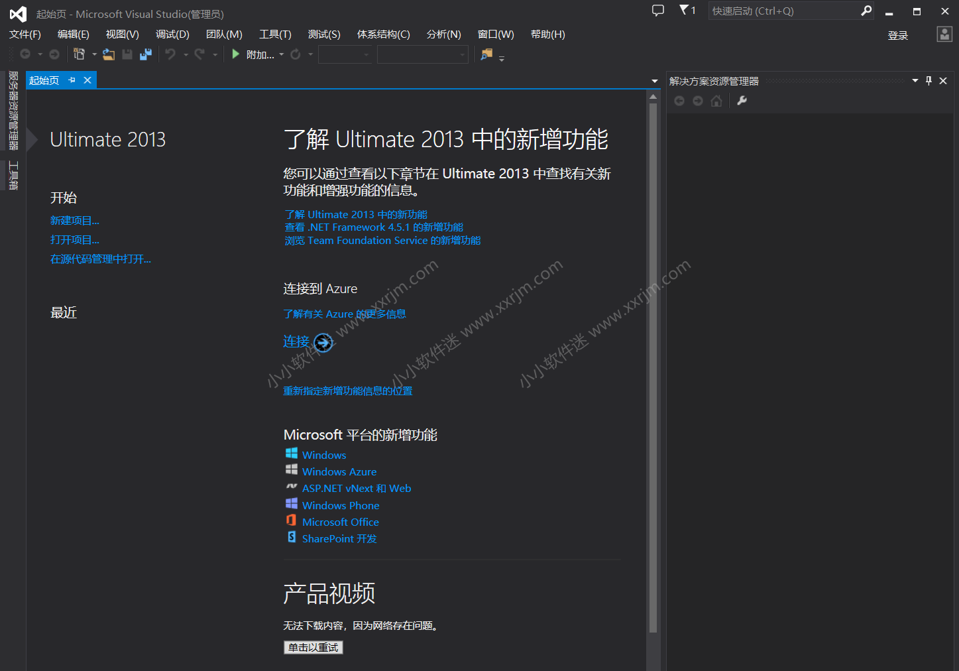959x671 pixels.
Task: Open 解决方案资源管理器 window position dropdown
Action: point(915,81)
